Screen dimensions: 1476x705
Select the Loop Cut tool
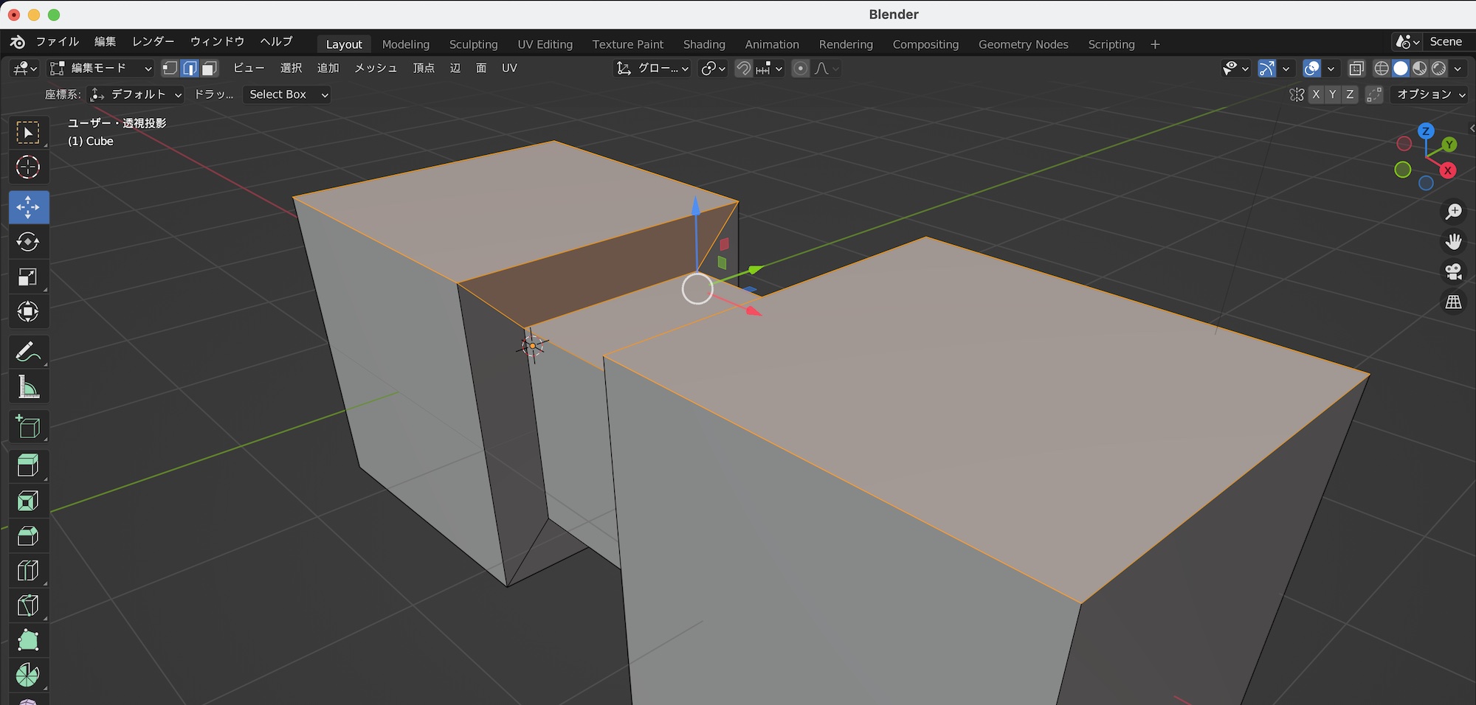28,571
